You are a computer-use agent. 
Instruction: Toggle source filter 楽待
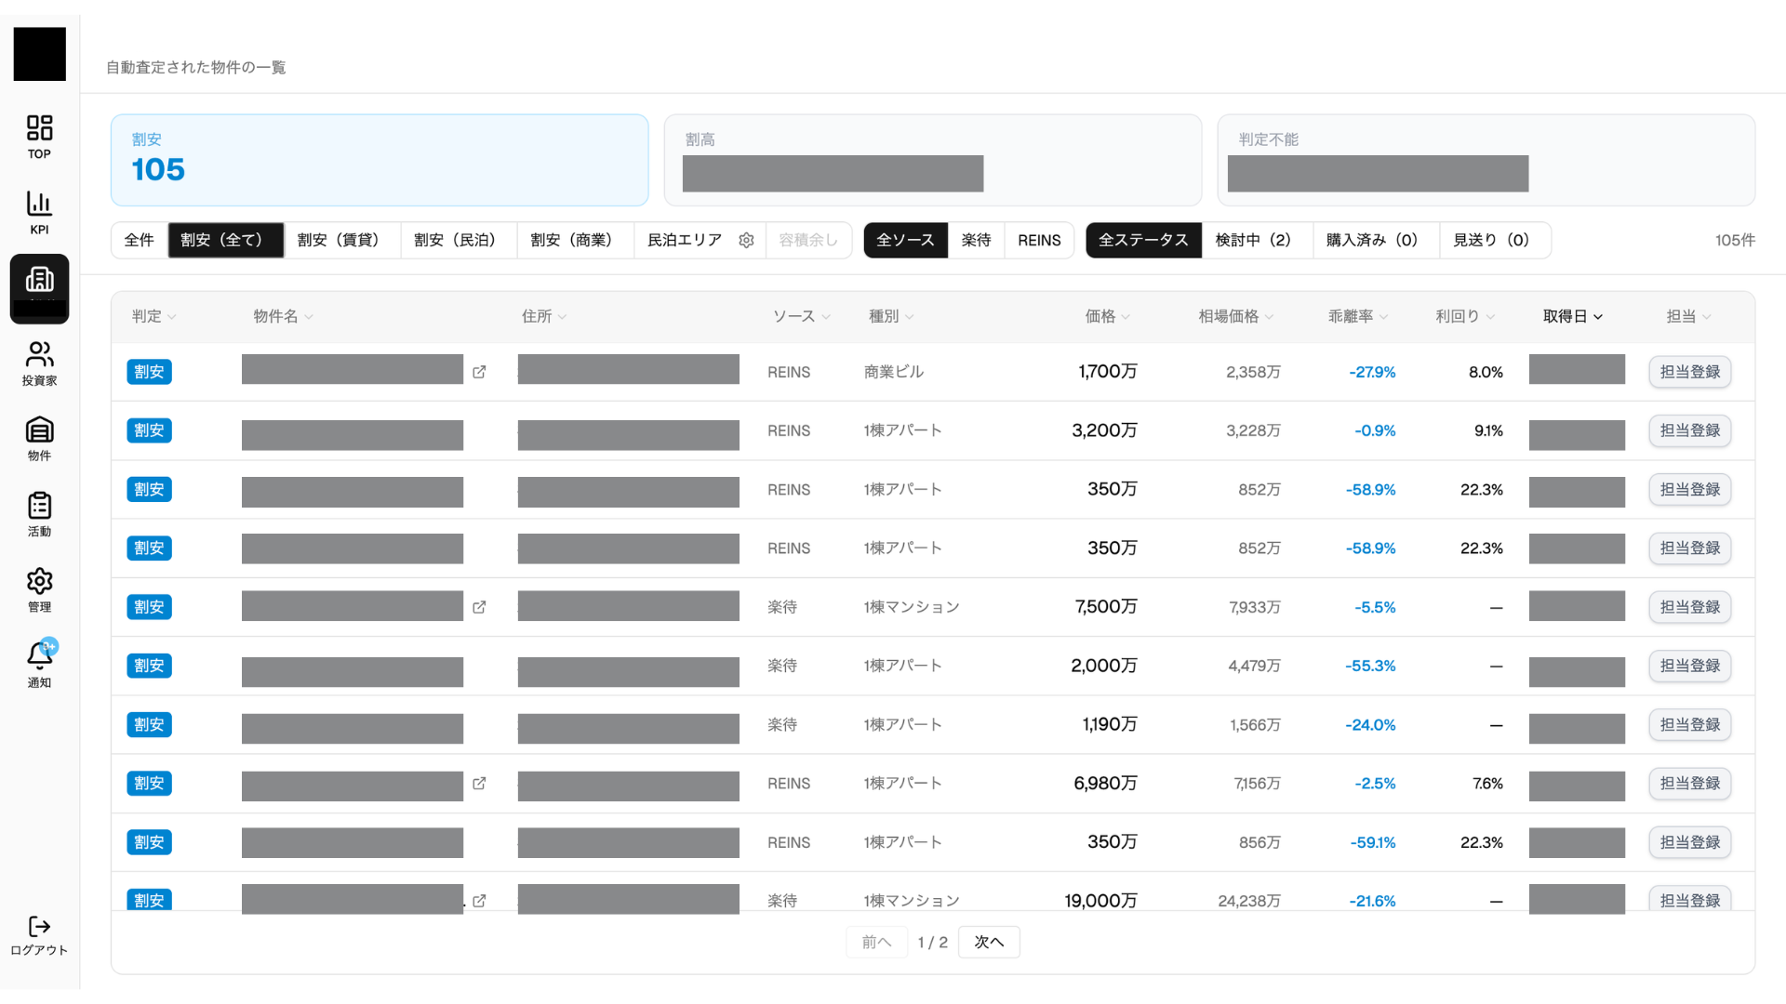[977, 240]
